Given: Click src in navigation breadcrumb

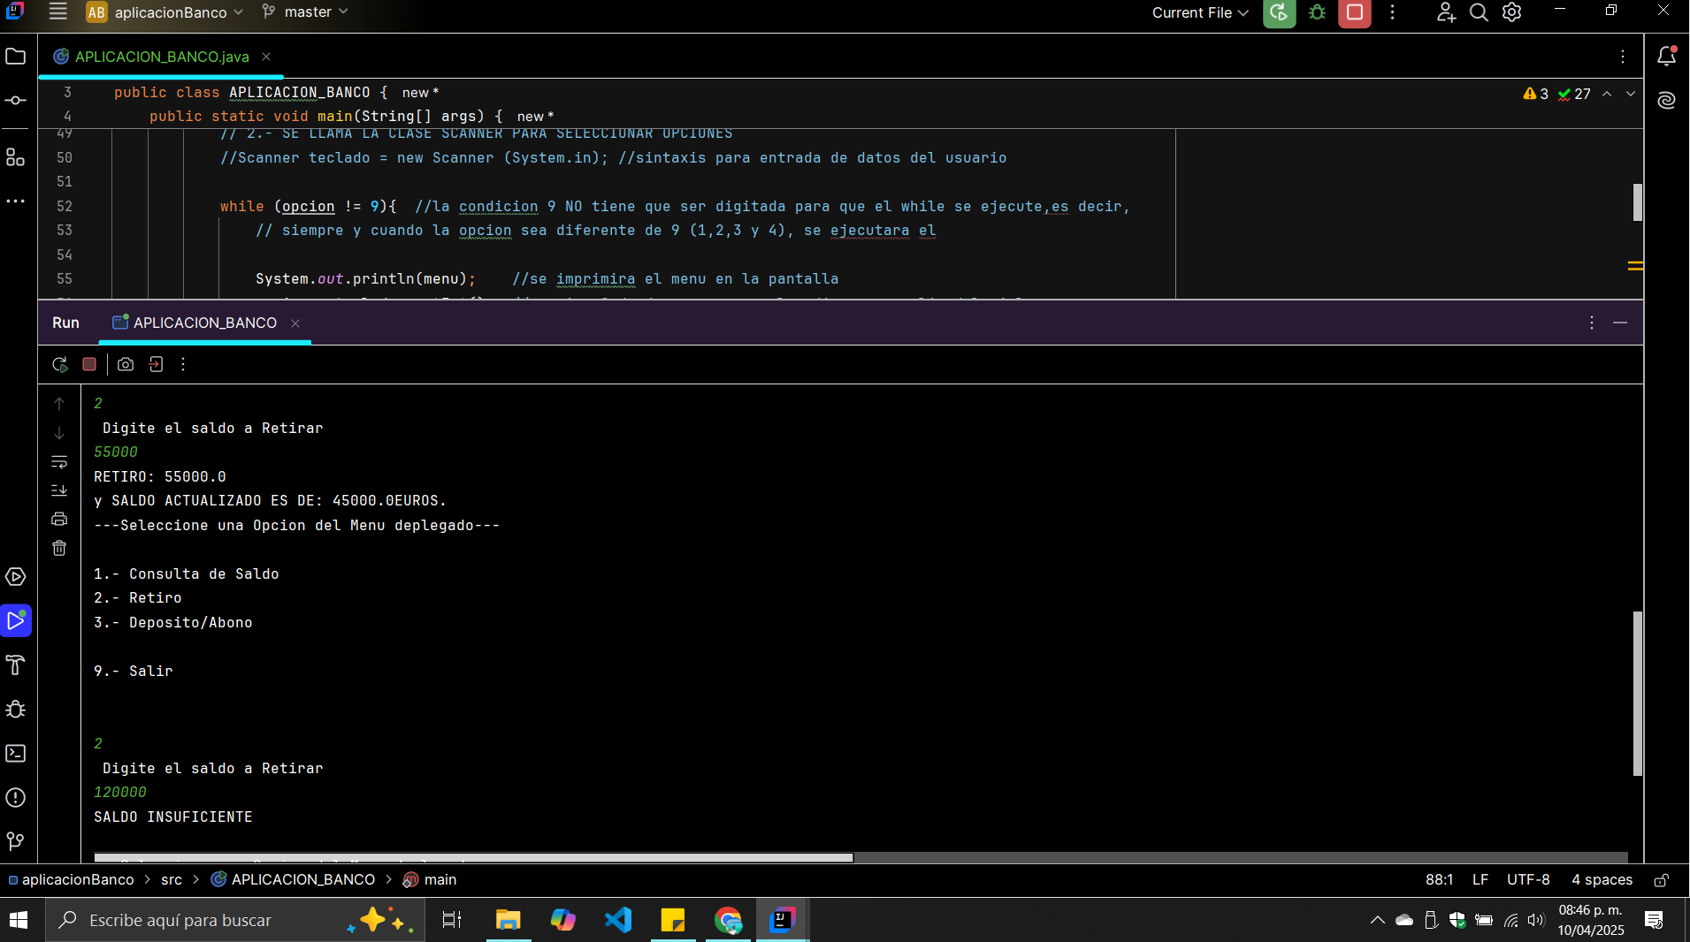Looking at the screenshot, I should point(172,880).
